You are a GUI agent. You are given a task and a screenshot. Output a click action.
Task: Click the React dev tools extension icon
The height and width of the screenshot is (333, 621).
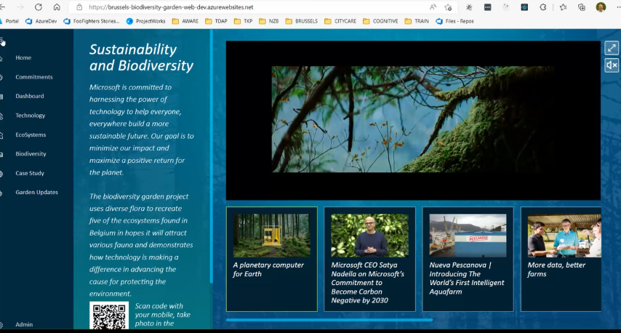click(x=524, y=7)
